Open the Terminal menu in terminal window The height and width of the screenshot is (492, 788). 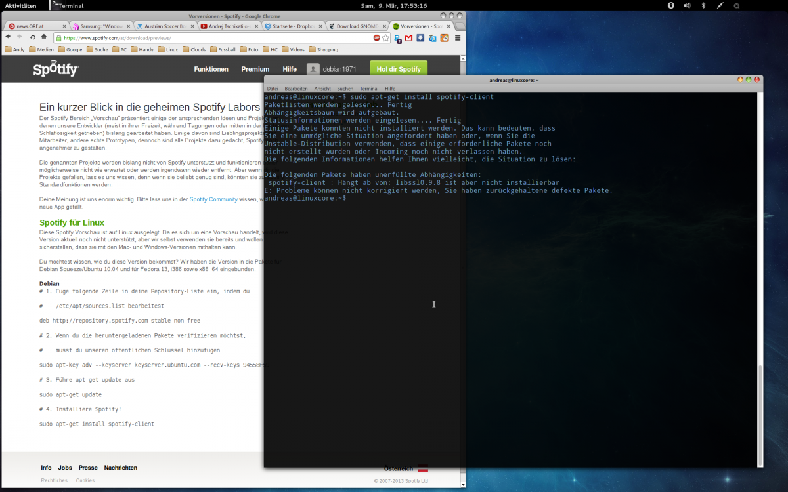[x=369, y=89]
